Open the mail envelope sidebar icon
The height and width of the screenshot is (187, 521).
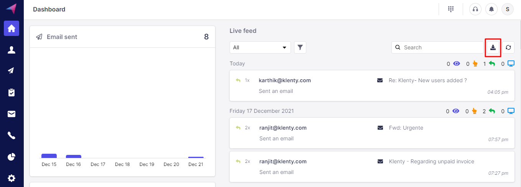click(12, 114)
